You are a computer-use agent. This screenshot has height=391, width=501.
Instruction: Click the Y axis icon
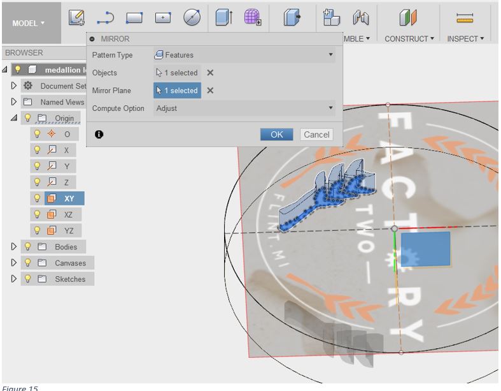pyautogui.click(x=52, y=166)
